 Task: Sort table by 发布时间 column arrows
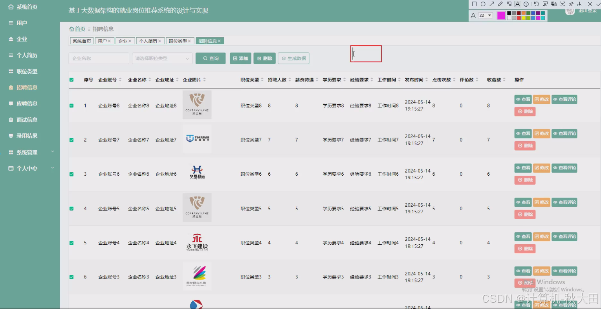(427, 80)
